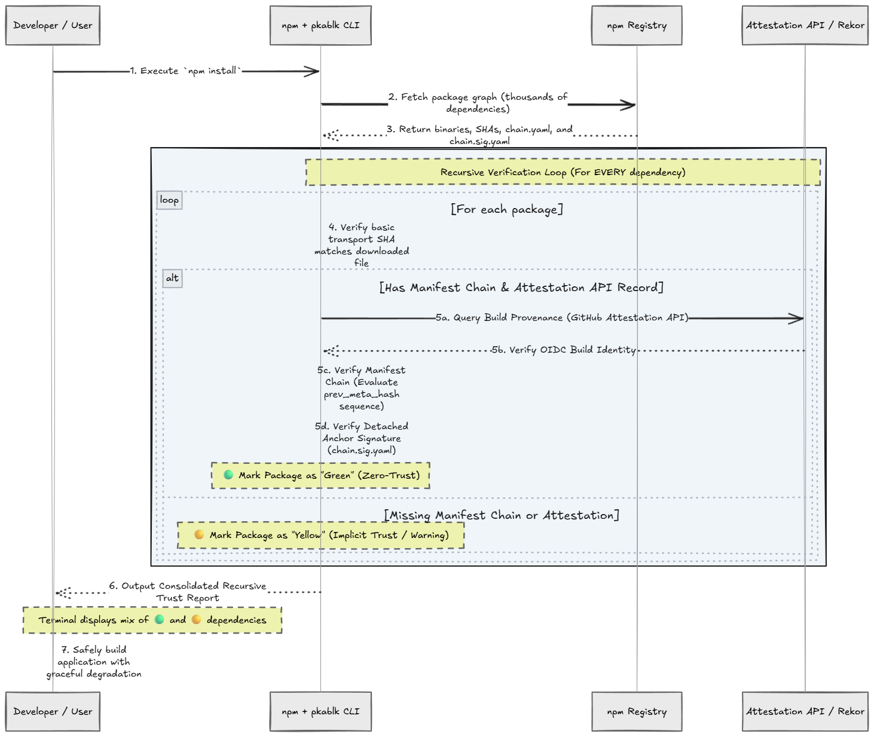Click the top npm Registry participant box
The image size is (874, 737).
click(637, 26)
